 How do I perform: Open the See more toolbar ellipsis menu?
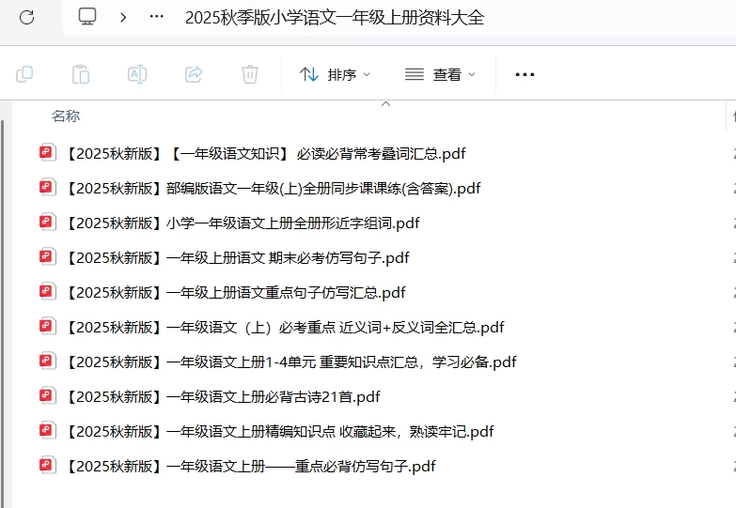pos(525,74)
